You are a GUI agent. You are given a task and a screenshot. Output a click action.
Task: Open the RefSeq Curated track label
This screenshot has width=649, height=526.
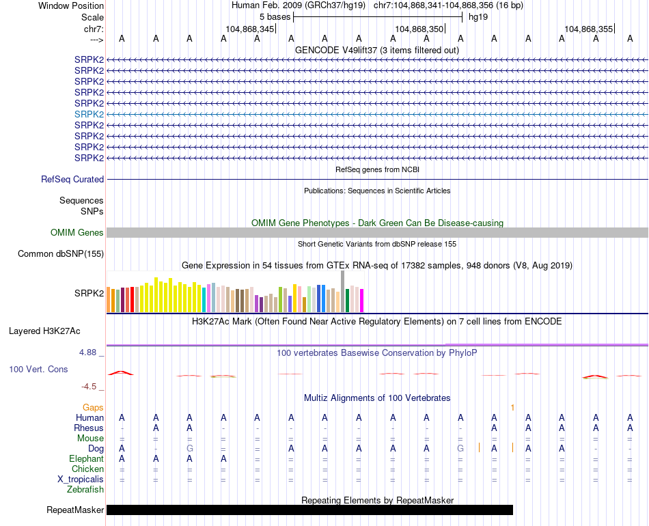72,179
